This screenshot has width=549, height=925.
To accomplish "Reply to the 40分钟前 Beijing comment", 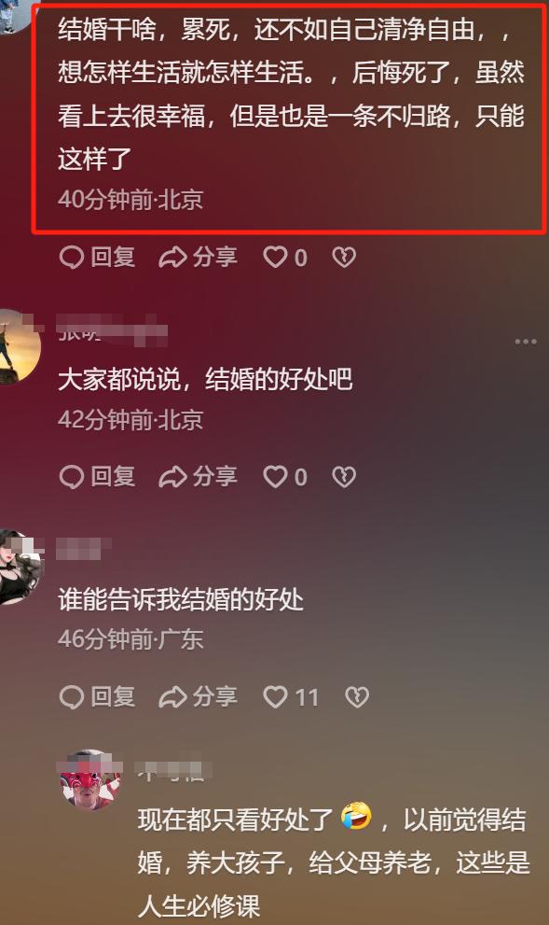I will tap(98, 258).
